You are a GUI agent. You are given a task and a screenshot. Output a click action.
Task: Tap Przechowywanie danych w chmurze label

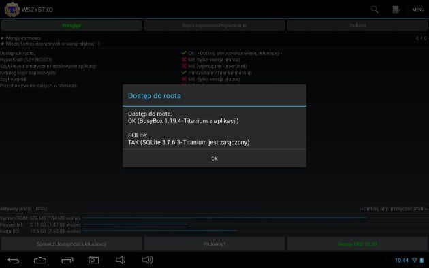39,86
